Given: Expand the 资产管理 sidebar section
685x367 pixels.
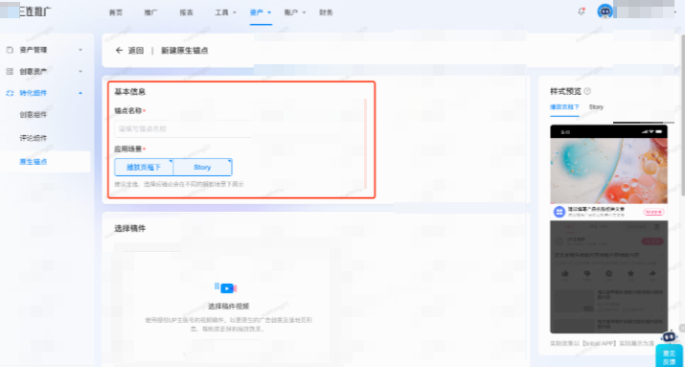Looking at the screenshot, I should [x=80, y=50].
